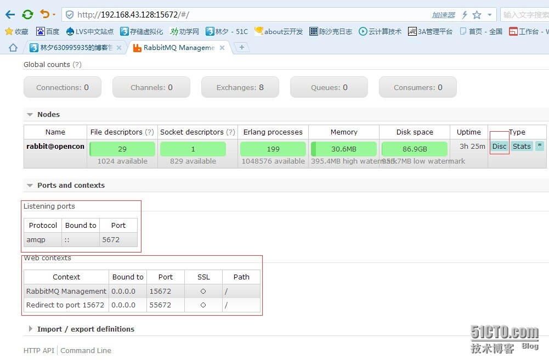Click the asterisk node type tag
Screen dimensions: 549x364
[540, 146]
